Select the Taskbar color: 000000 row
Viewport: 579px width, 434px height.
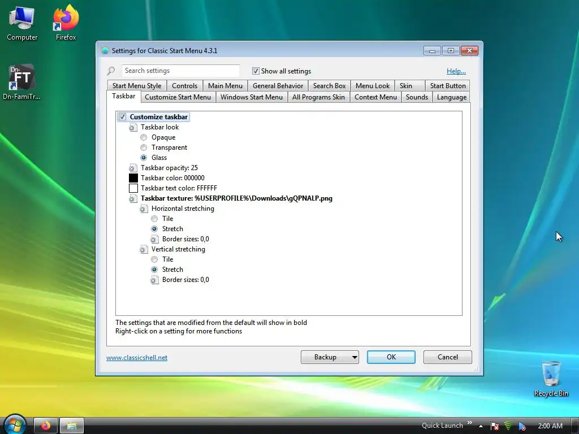[x=172, y=178]
